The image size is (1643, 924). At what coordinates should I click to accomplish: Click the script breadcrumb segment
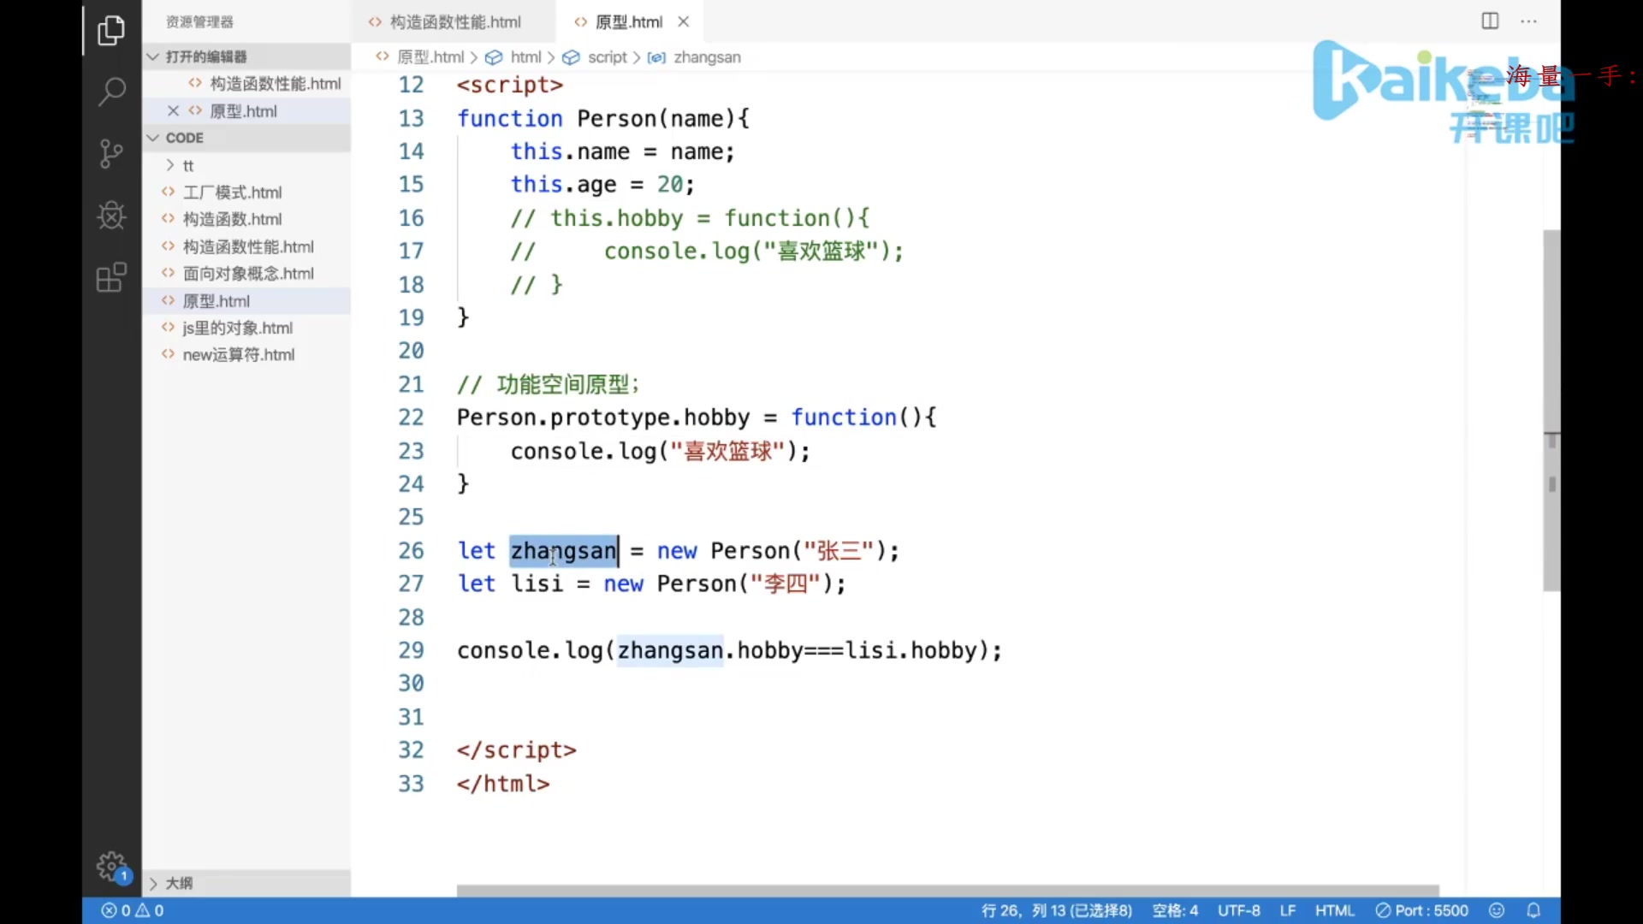click(x=607, y=56)
